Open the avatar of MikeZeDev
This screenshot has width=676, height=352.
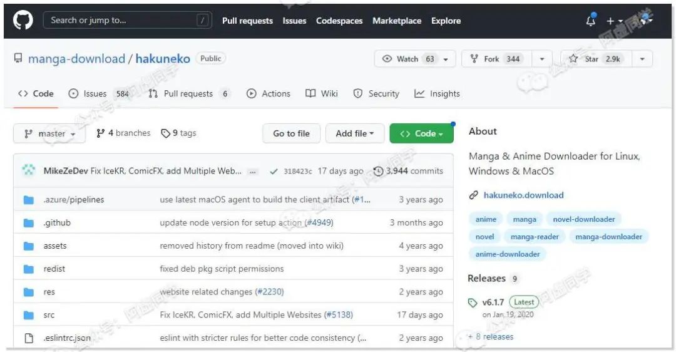pyautogui.click(x=29, y=170)
